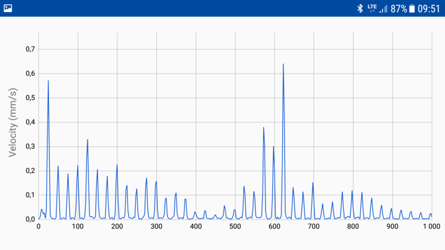Click the 0.33 peak between 100 and 200
This screenshot has height=250, width=445.
(x=88, y=140)
